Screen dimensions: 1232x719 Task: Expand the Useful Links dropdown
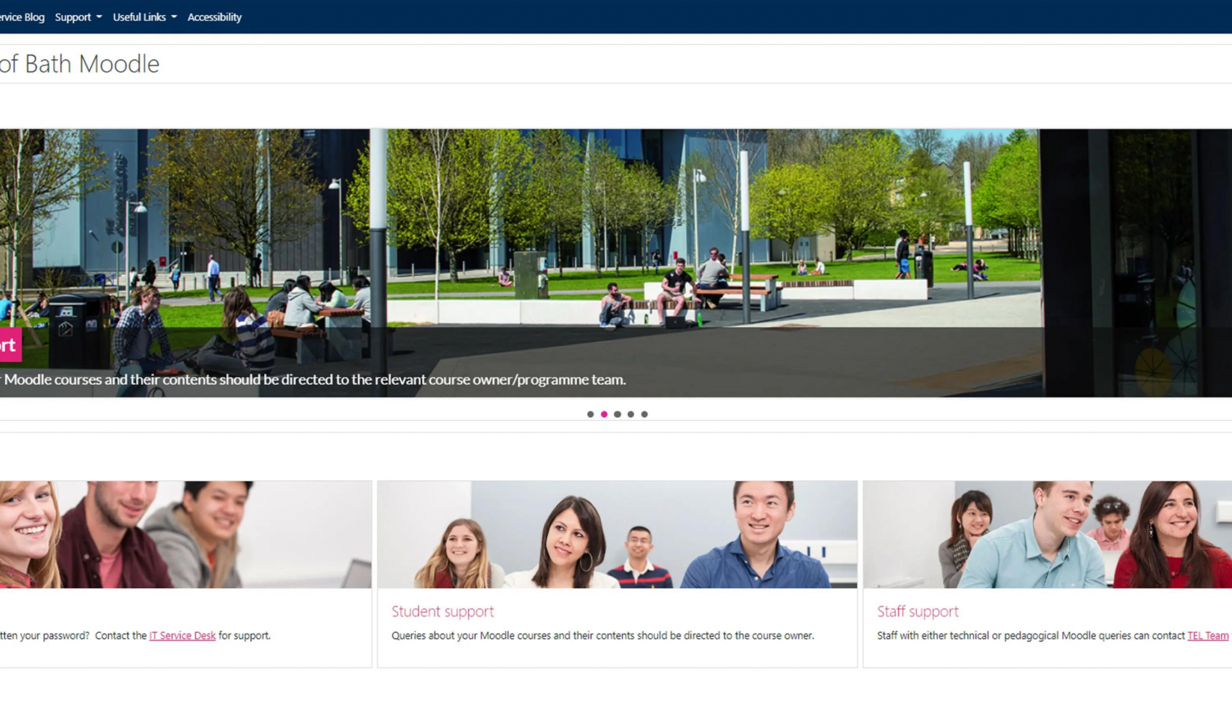(139, 17)
